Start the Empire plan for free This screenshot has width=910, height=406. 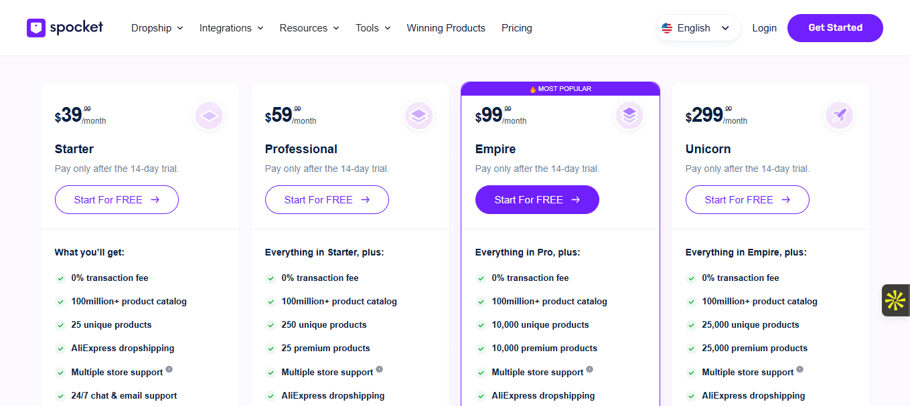[537, 199]
